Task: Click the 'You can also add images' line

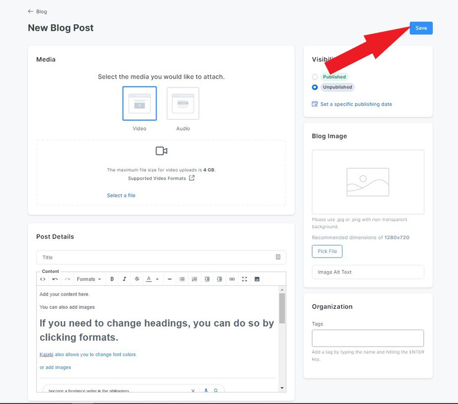Action: [67, 307]
